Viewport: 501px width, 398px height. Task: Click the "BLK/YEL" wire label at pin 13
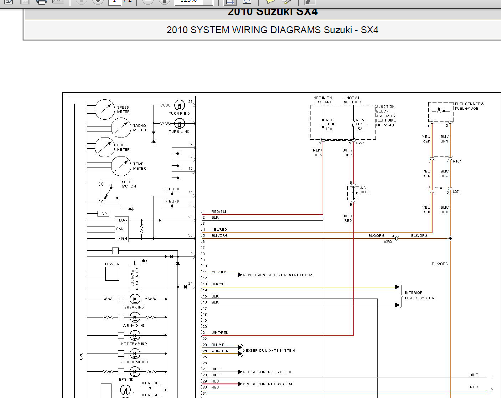[219, 284]
